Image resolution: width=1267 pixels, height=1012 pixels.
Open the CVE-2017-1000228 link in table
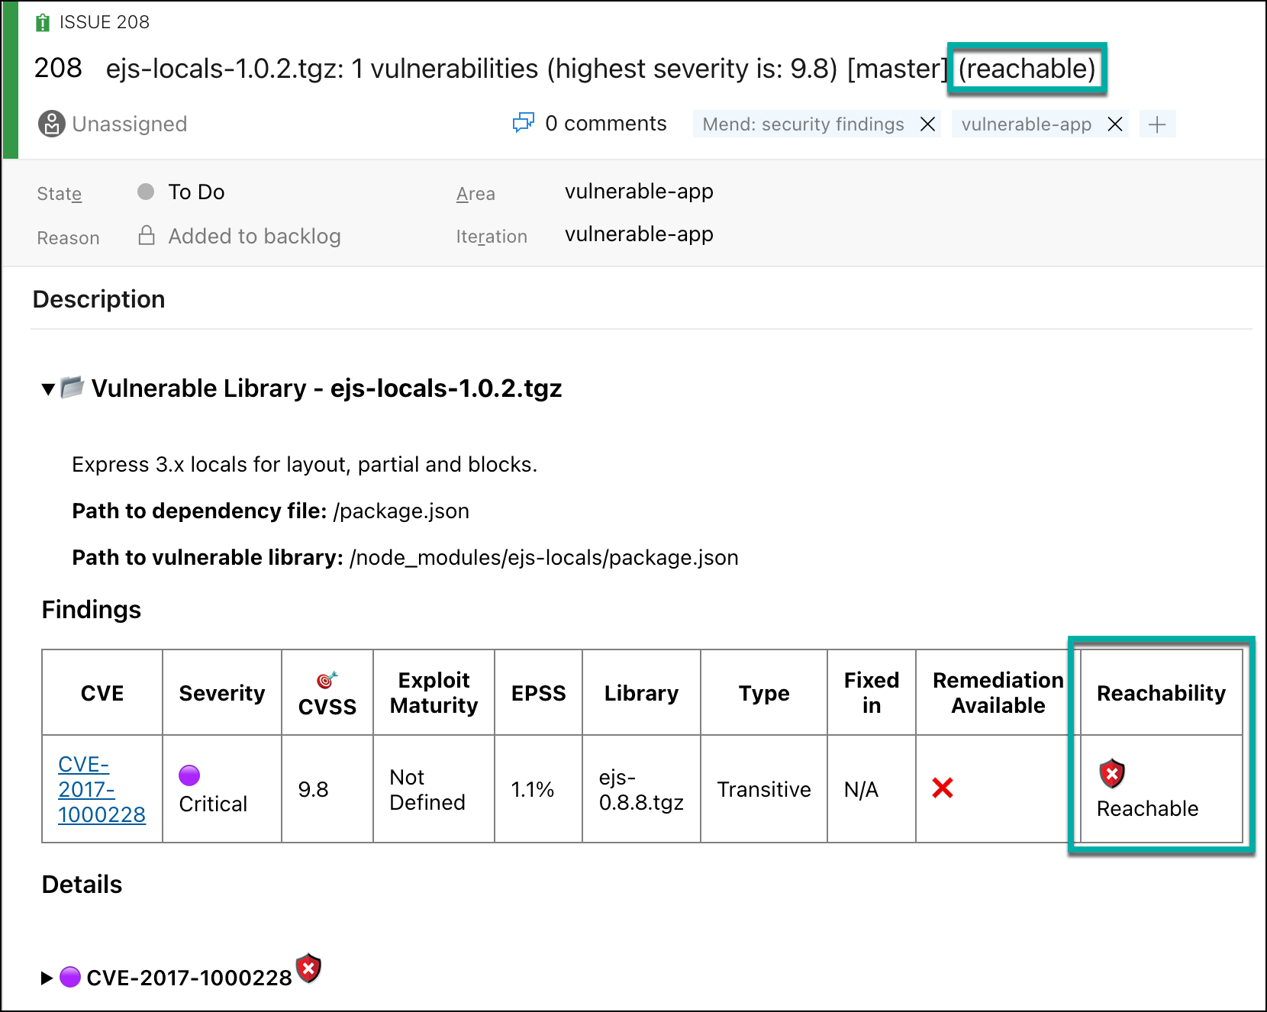click(101, 789)
